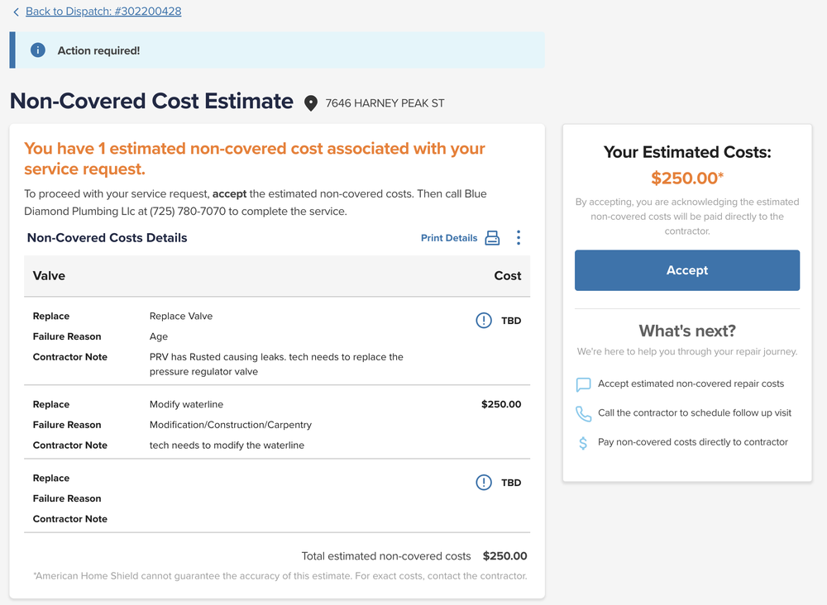Click the total estimated non-covered costs amount

504,556
